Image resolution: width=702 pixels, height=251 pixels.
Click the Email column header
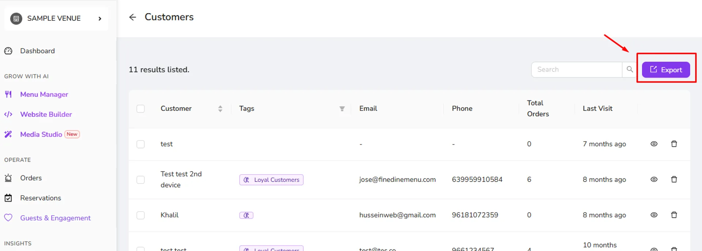368,109
